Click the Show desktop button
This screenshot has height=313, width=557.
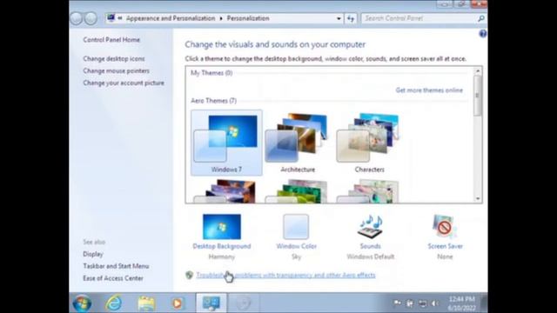click(484, 303)
